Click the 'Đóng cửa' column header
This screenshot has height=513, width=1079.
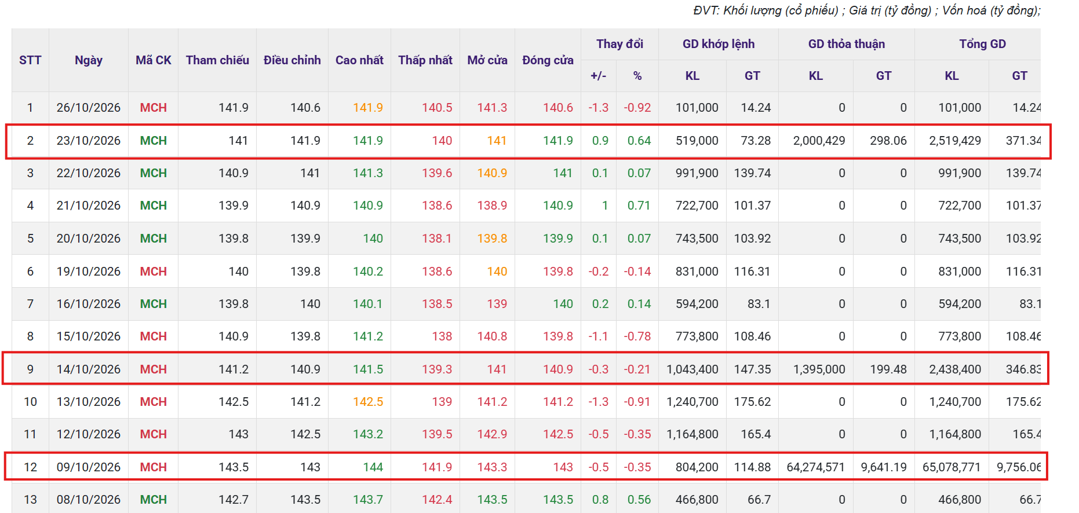[x=548, y=60]
